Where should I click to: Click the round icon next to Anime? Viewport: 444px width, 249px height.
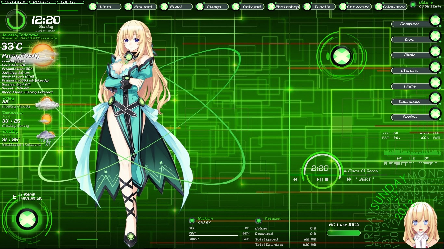coord(435,83)
